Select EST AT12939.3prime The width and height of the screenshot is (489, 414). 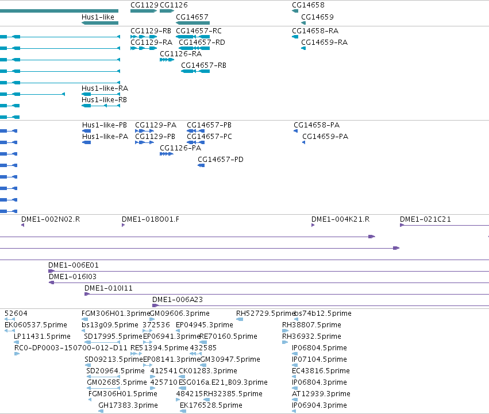point(321,394)
